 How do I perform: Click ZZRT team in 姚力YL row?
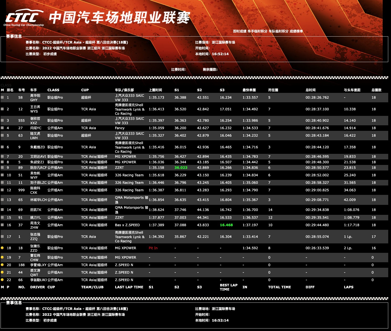[119, 218]
